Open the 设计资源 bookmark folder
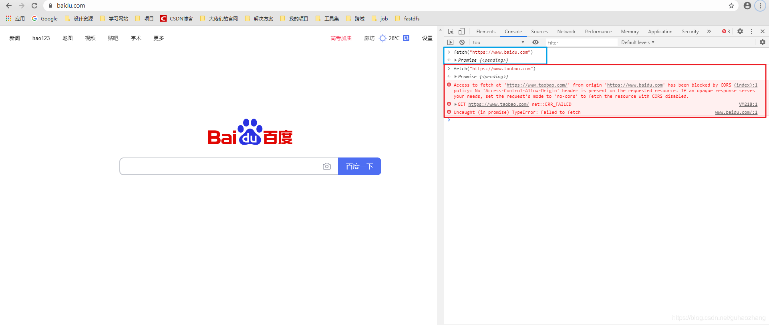 79,18
